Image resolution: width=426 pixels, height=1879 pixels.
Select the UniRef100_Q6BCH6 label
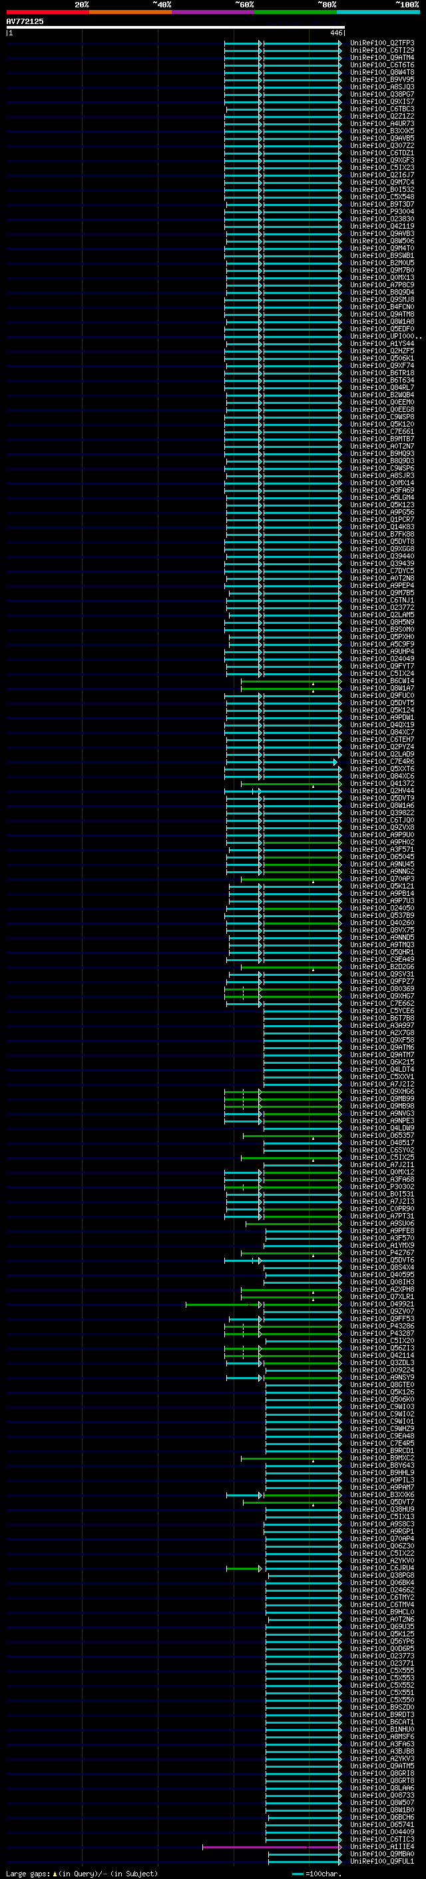[382, 1817]
